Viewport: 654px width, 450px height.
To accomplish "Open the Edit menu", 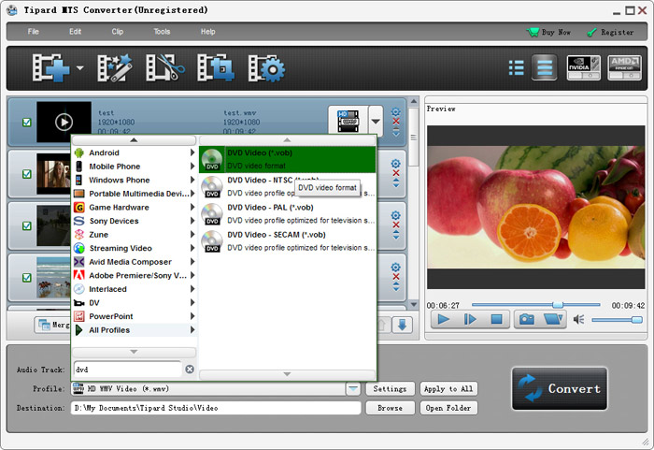I will click(75, 32).
